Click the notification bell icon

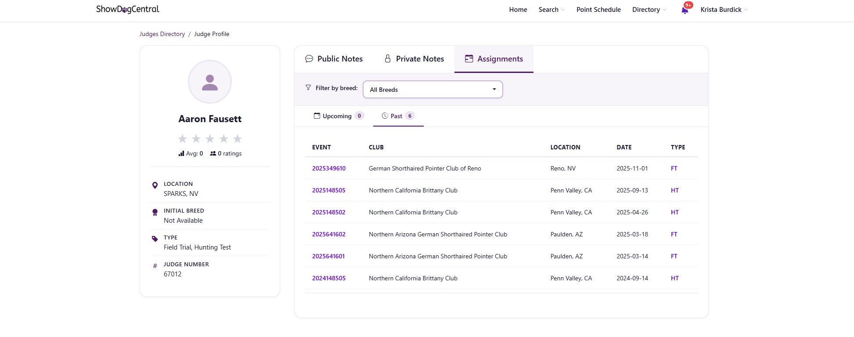tap(685, 10)
